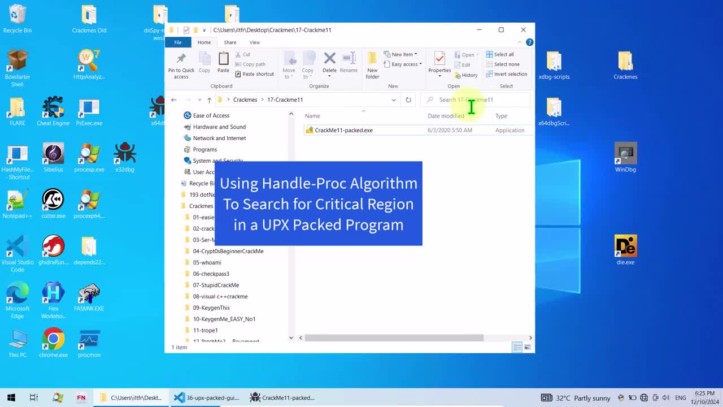Expand address bar history dropdown arrow
This screenshot has height=407, width=723.
point(394,99)
